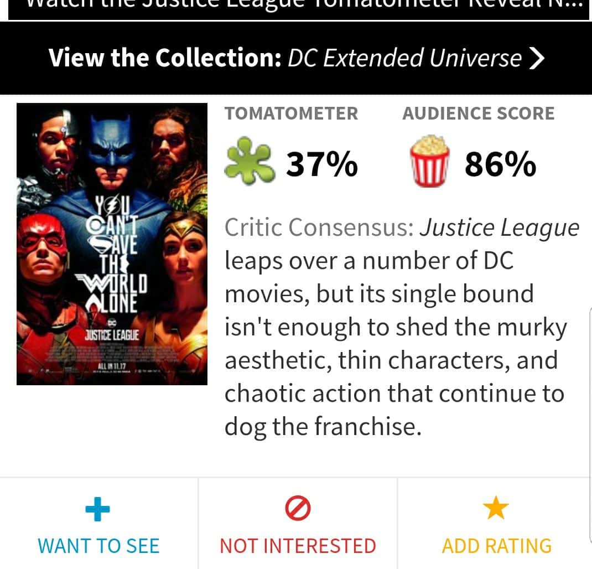The height and width of the screenshot is (569, 592).
Task: Tap the 37% critic score
Action: [x=321, y=164]
